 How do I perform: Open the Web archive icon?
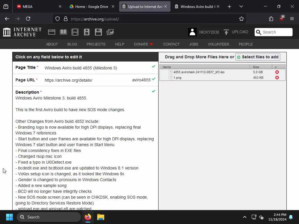click(x=51, y=32)
